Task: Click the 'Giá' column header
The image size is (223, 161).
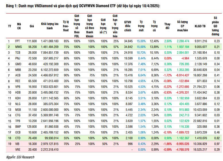Action: (32, 26)
